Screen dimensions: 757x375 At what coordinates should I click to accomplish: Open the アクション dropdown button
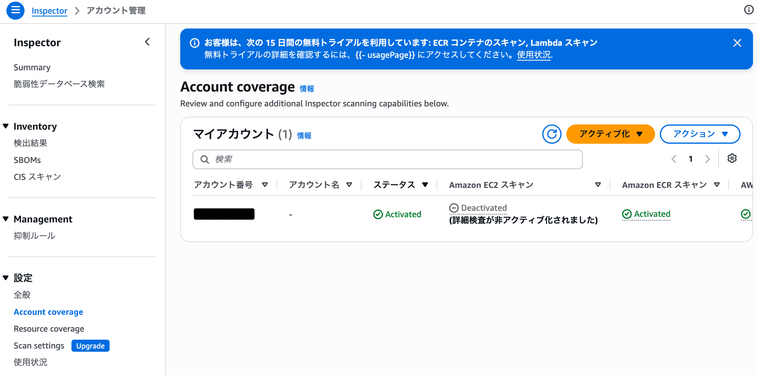click(x=700, y=134)
